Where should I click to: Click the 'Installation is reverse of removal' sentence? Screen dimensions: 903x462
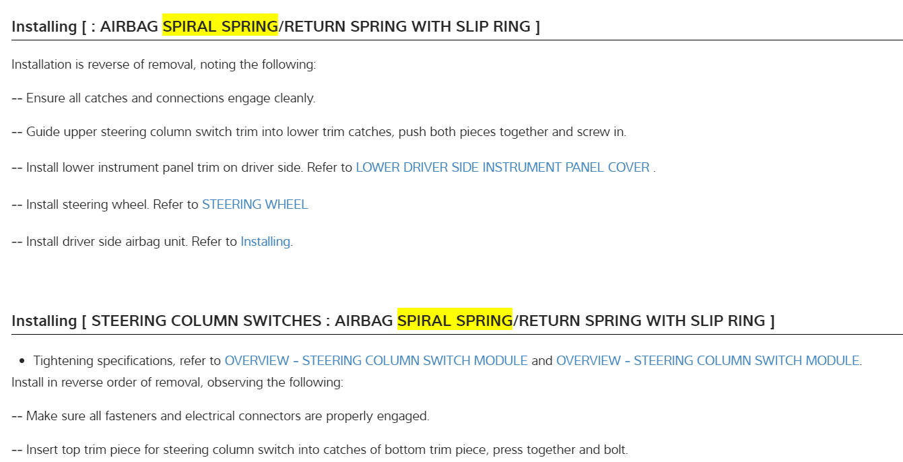[x=164, y=65]
